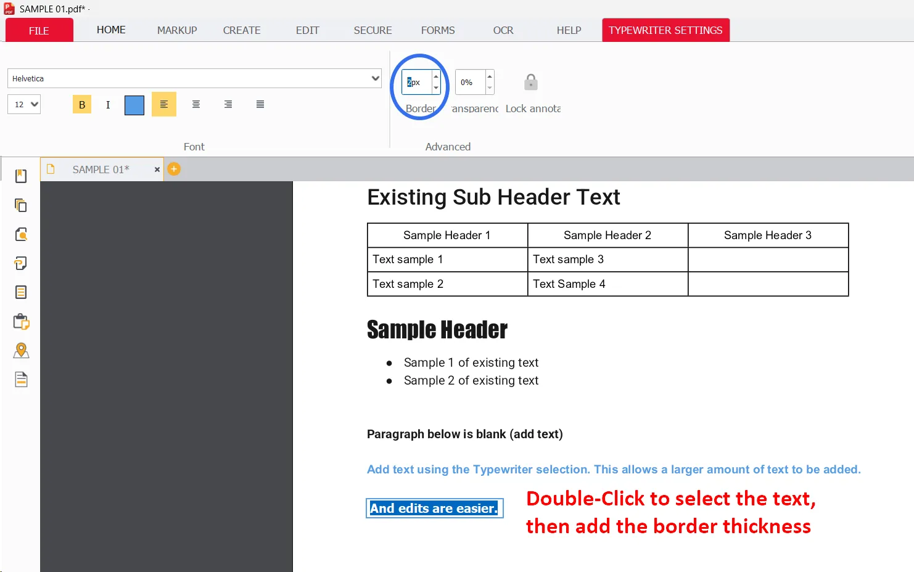Image resolution: width=914 pixels, height=572 pixels.
Task: Select the TYPEWRITER SETTINGS tab
Action: 665,30
